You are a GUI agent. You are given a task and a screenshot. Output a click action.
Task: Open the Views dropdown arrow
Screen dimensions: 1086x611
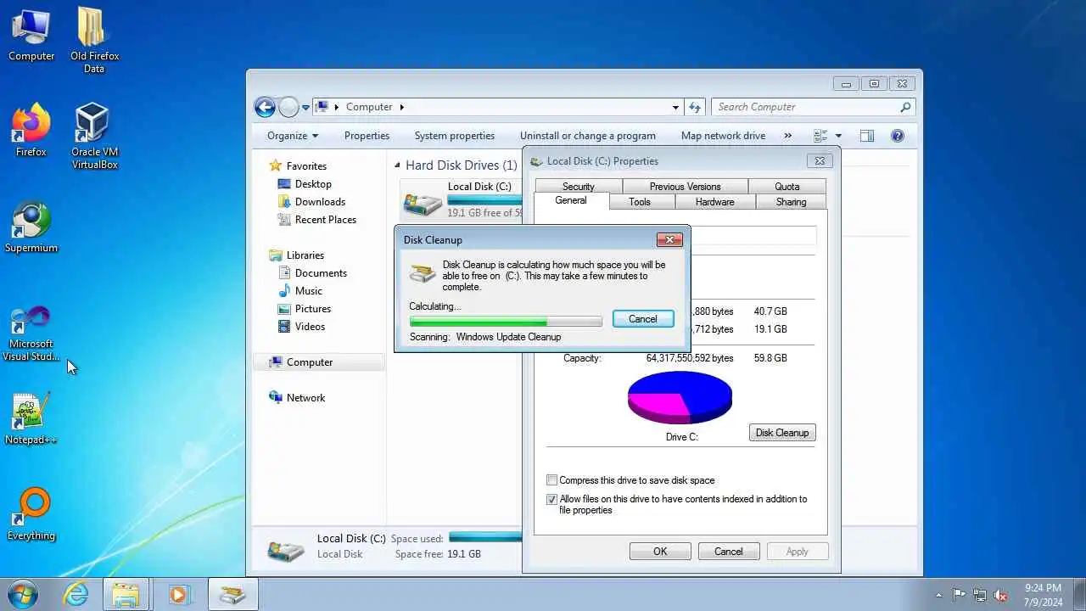pos(838,136)
